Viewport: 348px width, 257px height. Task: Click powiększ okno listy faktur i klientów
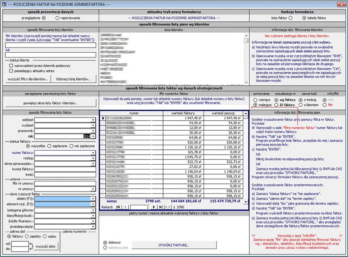(x=50, y=103)
